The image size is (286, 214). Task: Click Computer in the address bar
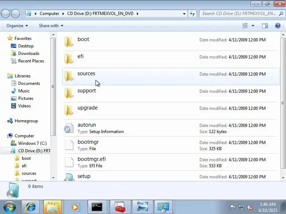[49, 14]
